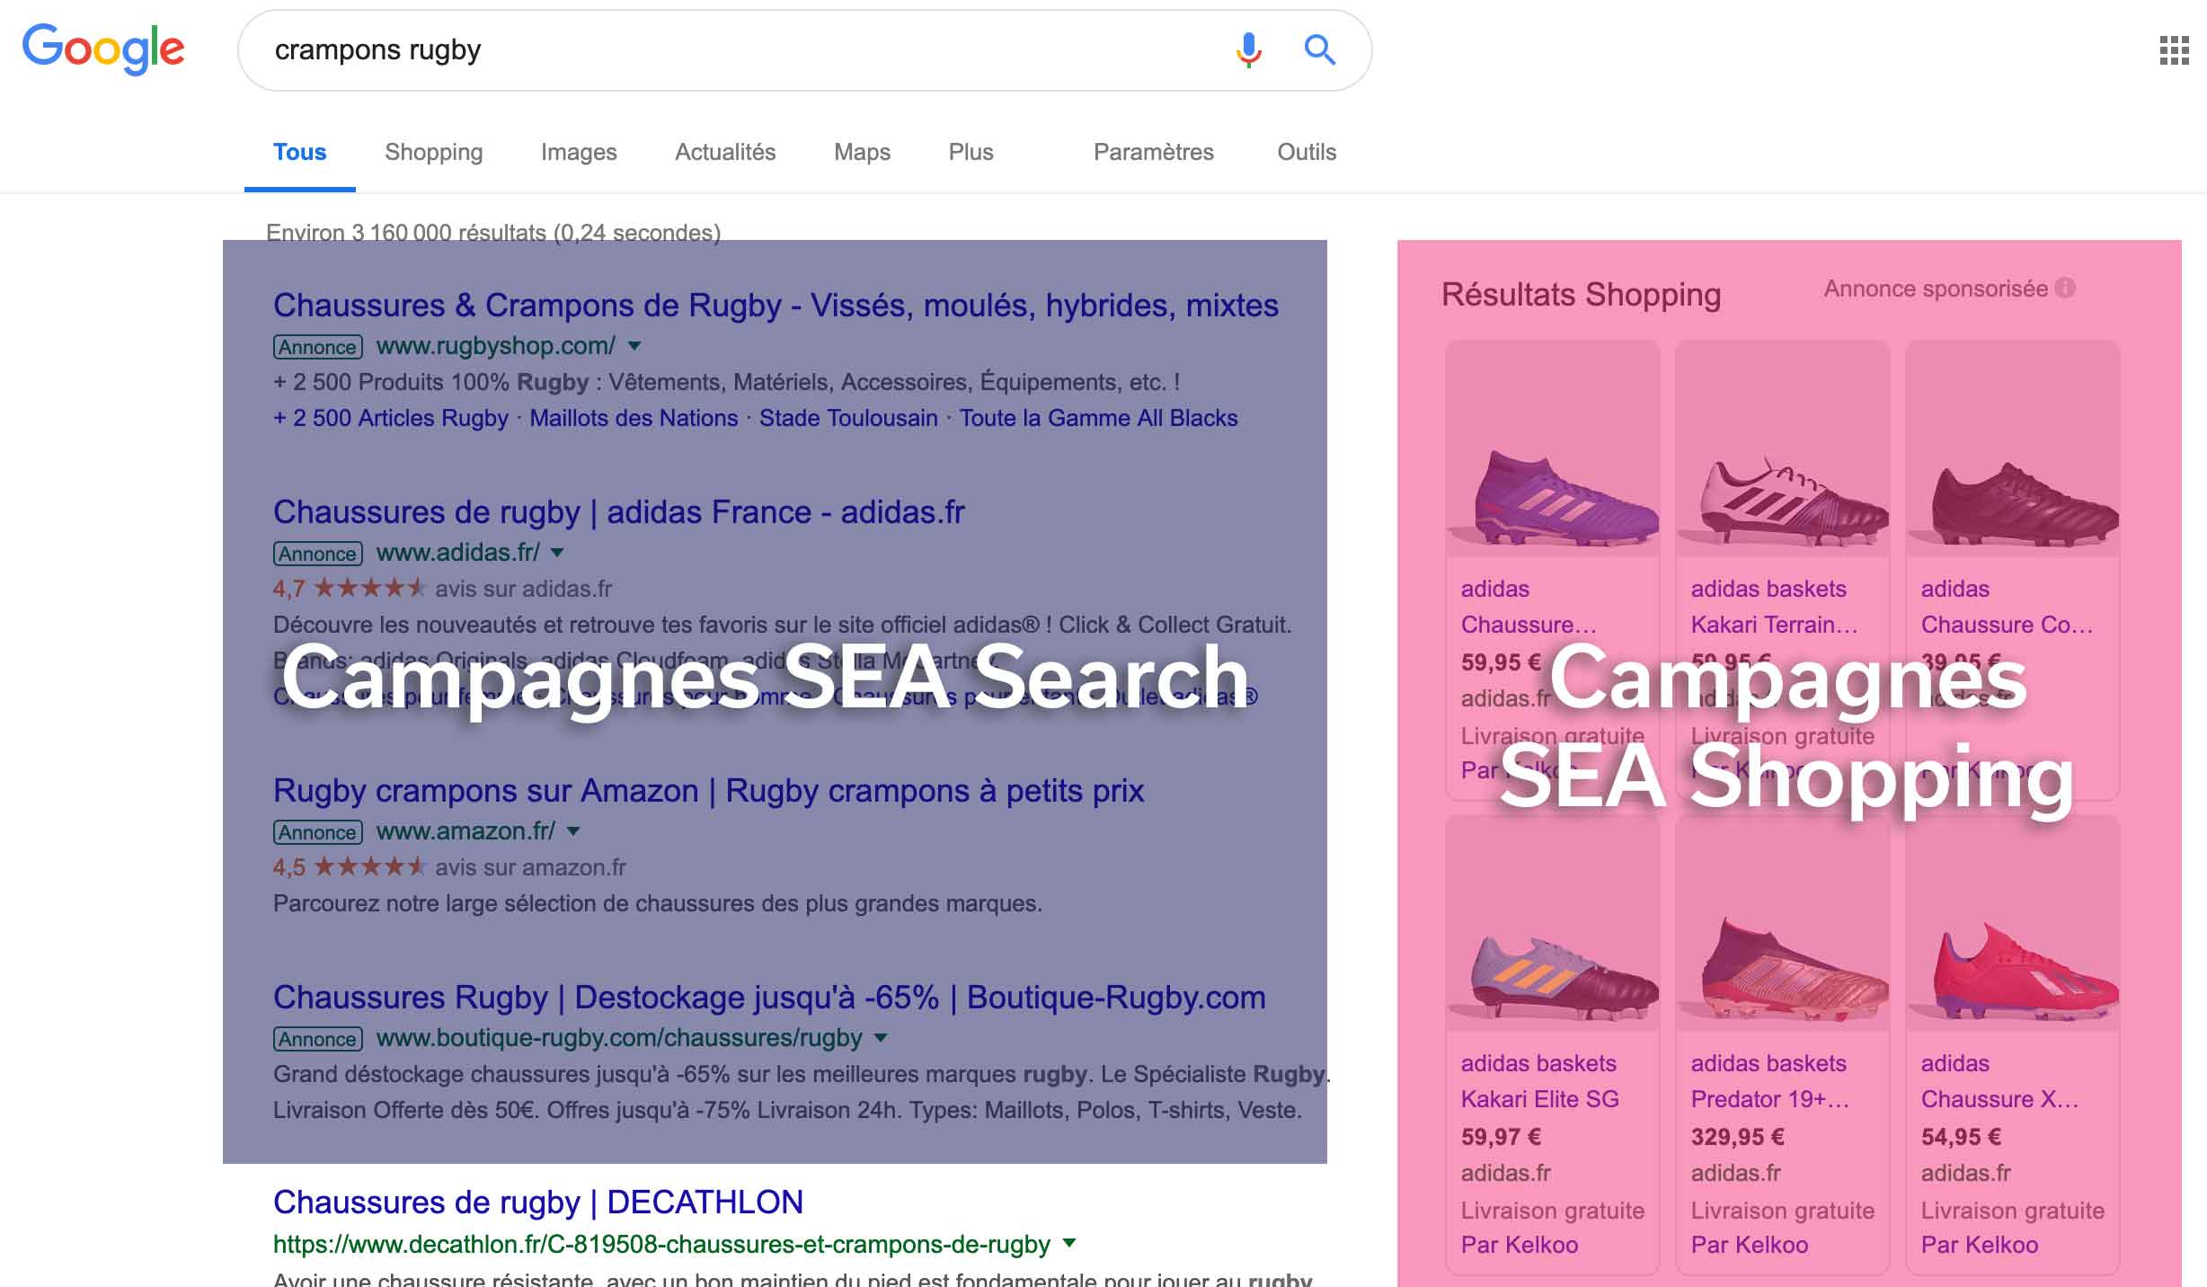This screenshot has height=1287, width=2207.
Task: Open the Kakari Elite SG shoe image
Action: (1553, 924)
